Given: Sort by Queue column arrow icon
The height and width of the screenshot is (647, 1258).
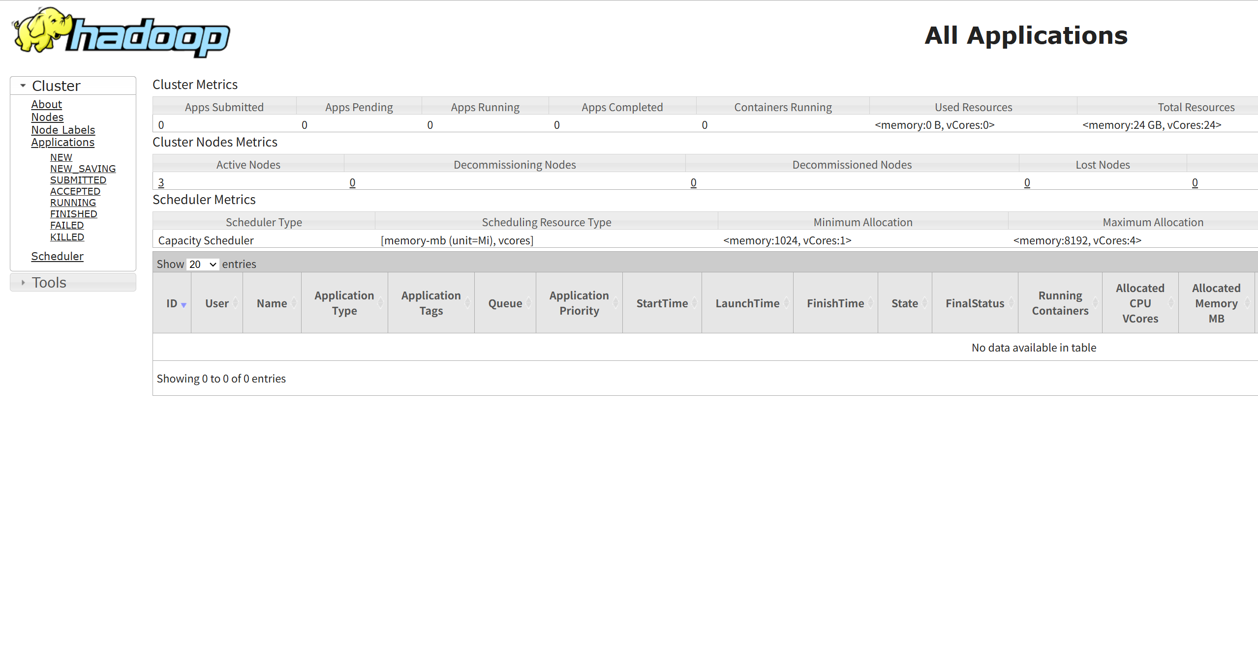Looking at the screenshot, I should [x=529, y=303].
